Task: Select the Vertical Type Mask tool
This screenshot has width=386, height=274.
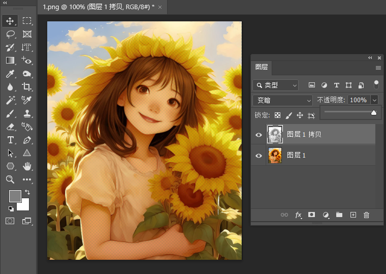Action: point(27,47)
